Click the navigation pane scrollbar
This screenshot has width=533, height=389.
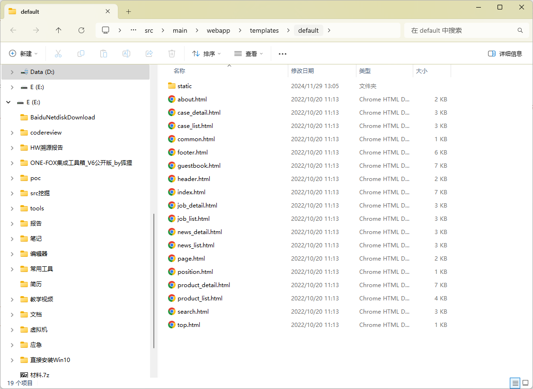tap(154, 281)
